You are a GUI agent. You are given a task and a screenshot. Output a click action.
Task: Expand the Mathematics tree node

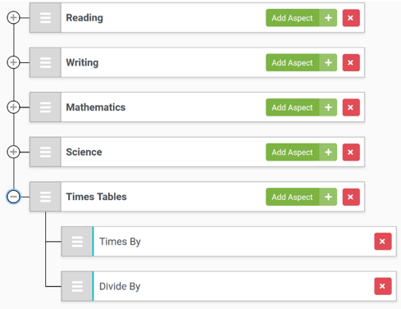point(13,107)
